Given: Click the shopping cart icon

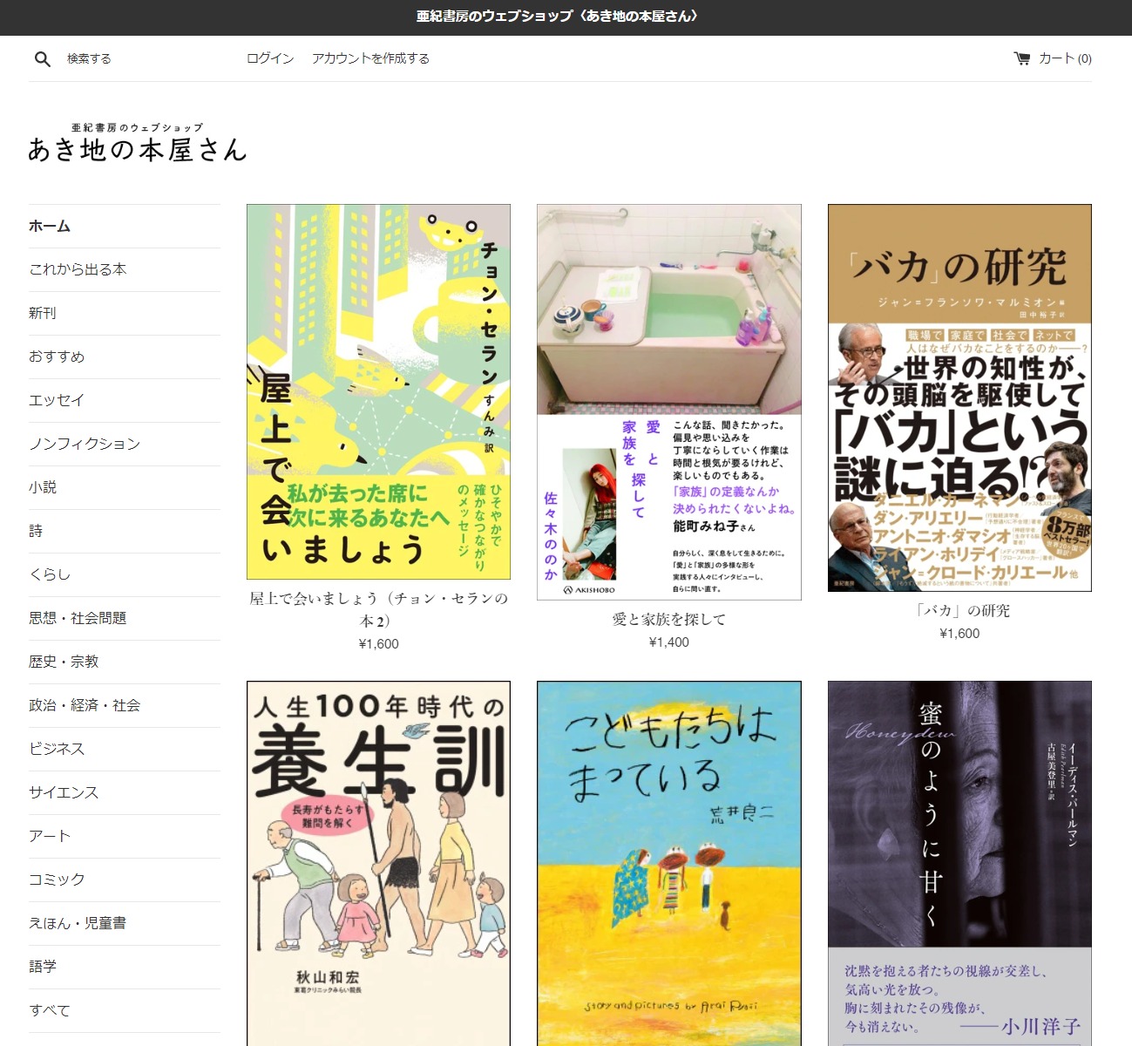Looking at the screenshot, I should pyautogui.click(x=1021, y=58).
